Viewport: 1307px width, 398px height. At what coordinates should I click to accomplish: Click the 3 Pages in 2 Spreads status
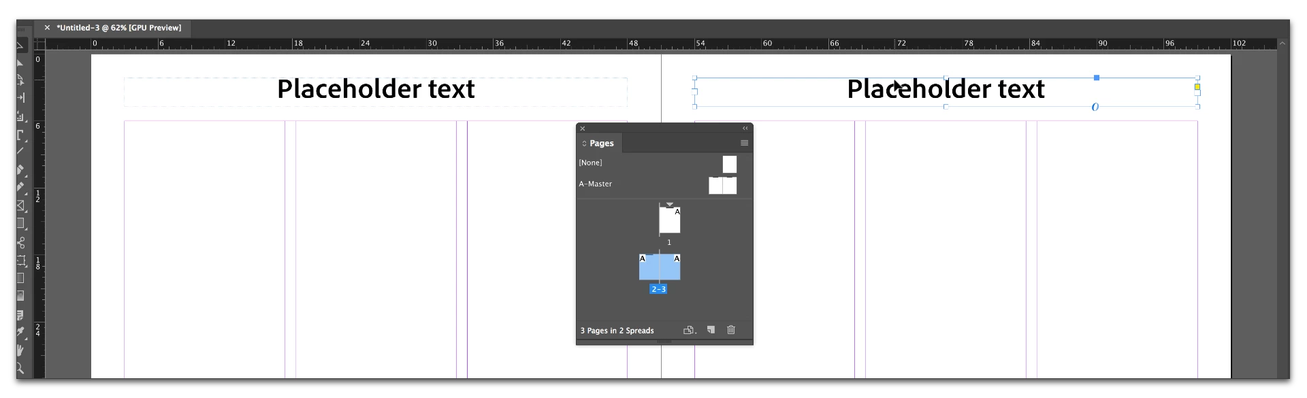pyautogui.click(x=617, y=331)
